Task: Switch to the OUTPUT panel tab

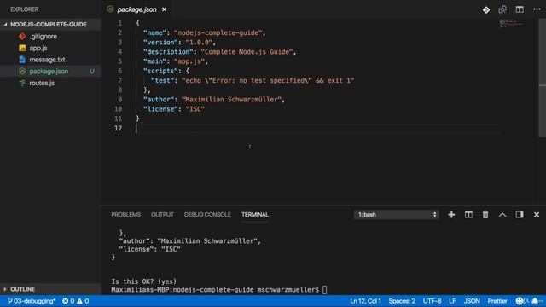Action: pyautogui.click(x=162, y=214)
